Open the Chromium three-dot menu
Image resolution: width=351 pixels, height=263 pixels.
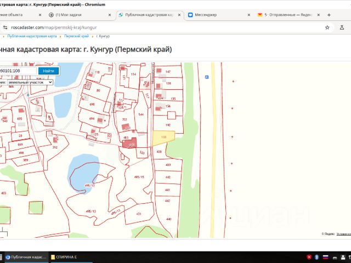click(349, 27)
